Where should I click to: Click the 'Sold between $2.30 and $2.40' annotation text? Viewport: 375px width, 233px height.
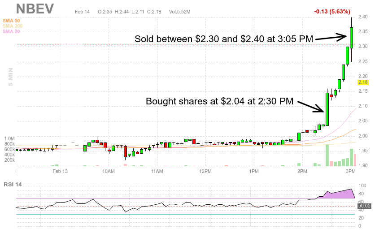point(224,39)
